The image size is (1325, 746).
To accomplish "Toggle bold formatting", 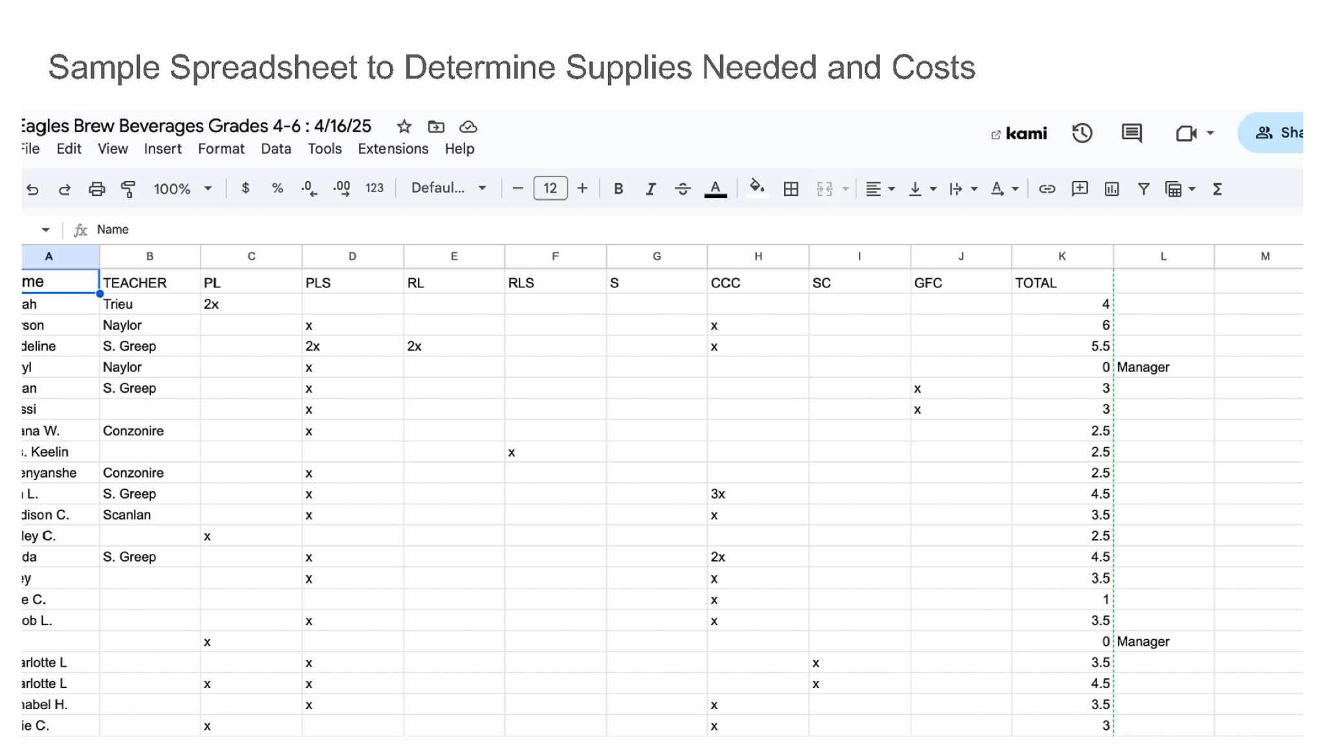I will pyautogui.click(x=619, y=189).
